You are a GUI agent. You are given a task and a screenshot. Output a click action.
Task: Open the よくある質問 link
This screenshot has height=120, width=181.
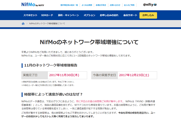(87, 5)
